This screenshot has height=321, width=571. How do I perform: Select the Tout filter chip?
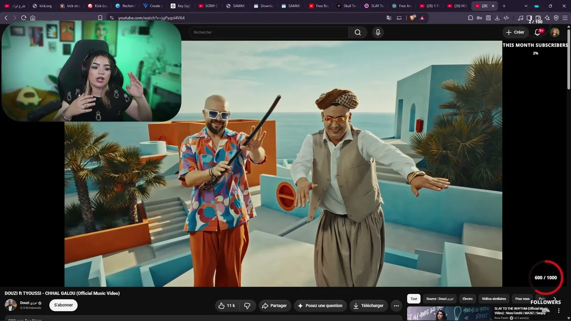point(414,299)
